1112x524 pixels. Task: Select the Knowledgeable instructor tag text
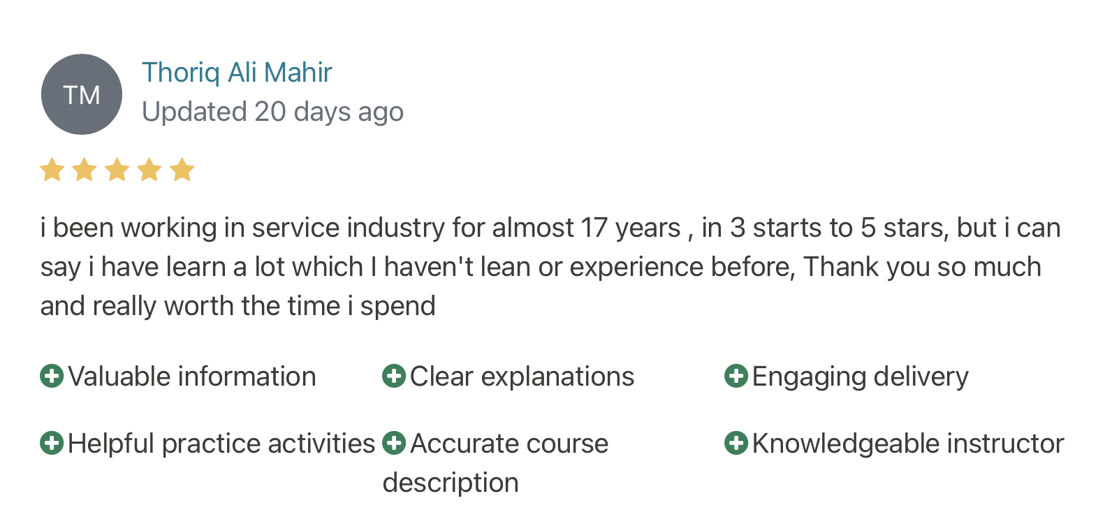click(908, 444)
